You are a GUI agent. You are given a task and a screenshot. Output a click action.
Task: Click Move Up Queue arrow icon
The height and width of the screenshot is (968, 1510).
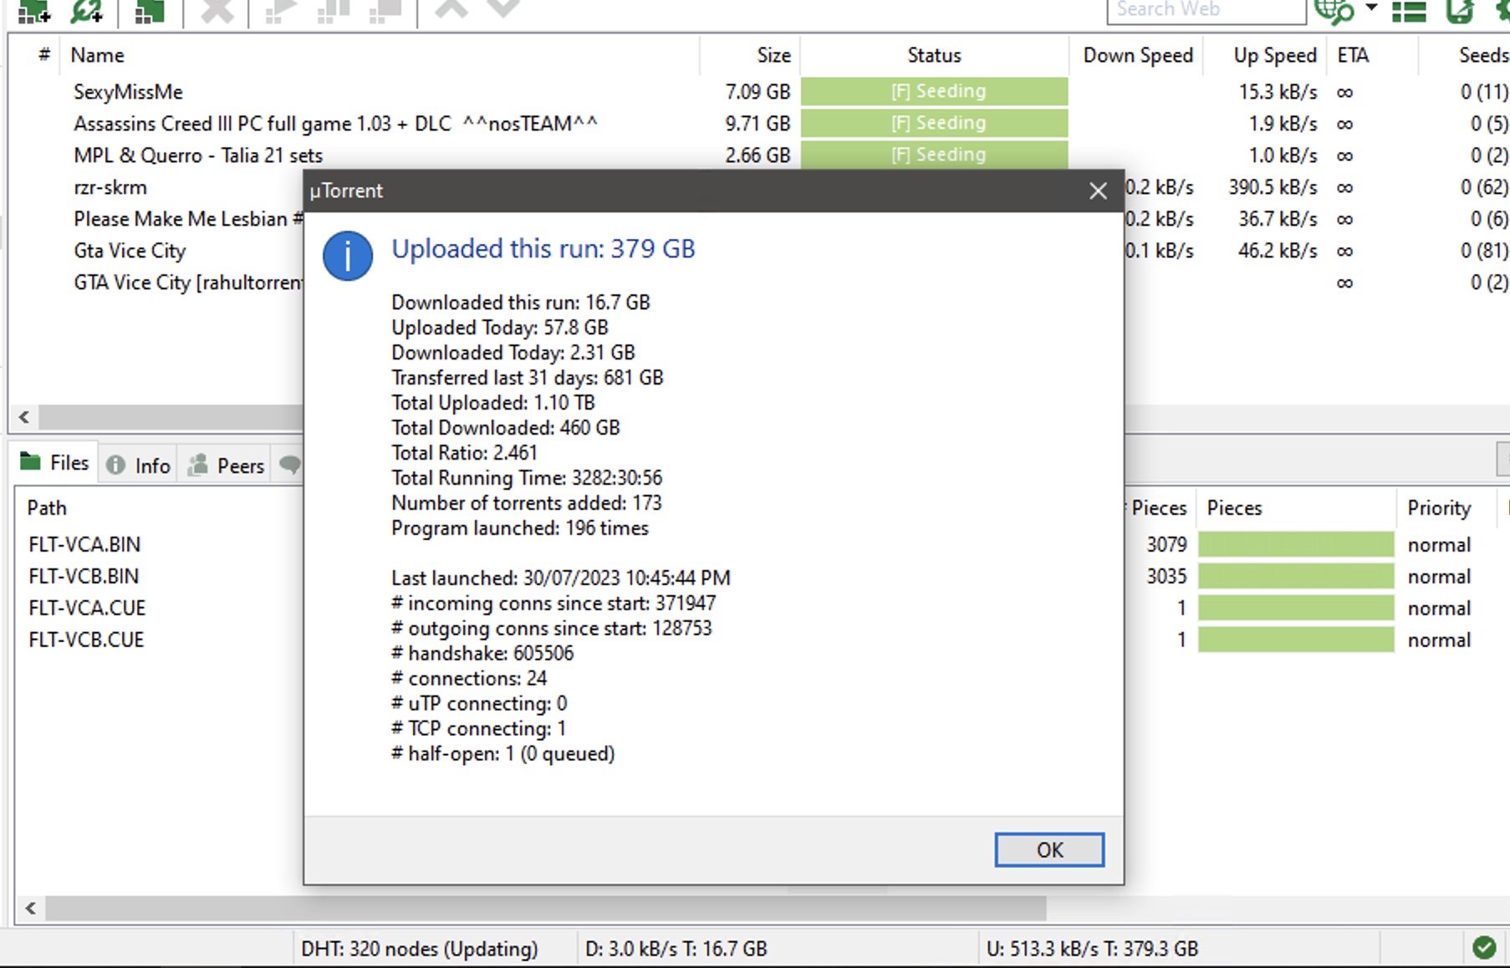(x=451, y=9)
